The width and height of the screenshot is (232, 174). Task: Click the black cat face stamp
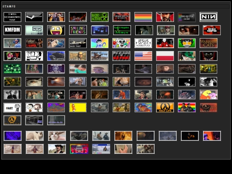208,56
